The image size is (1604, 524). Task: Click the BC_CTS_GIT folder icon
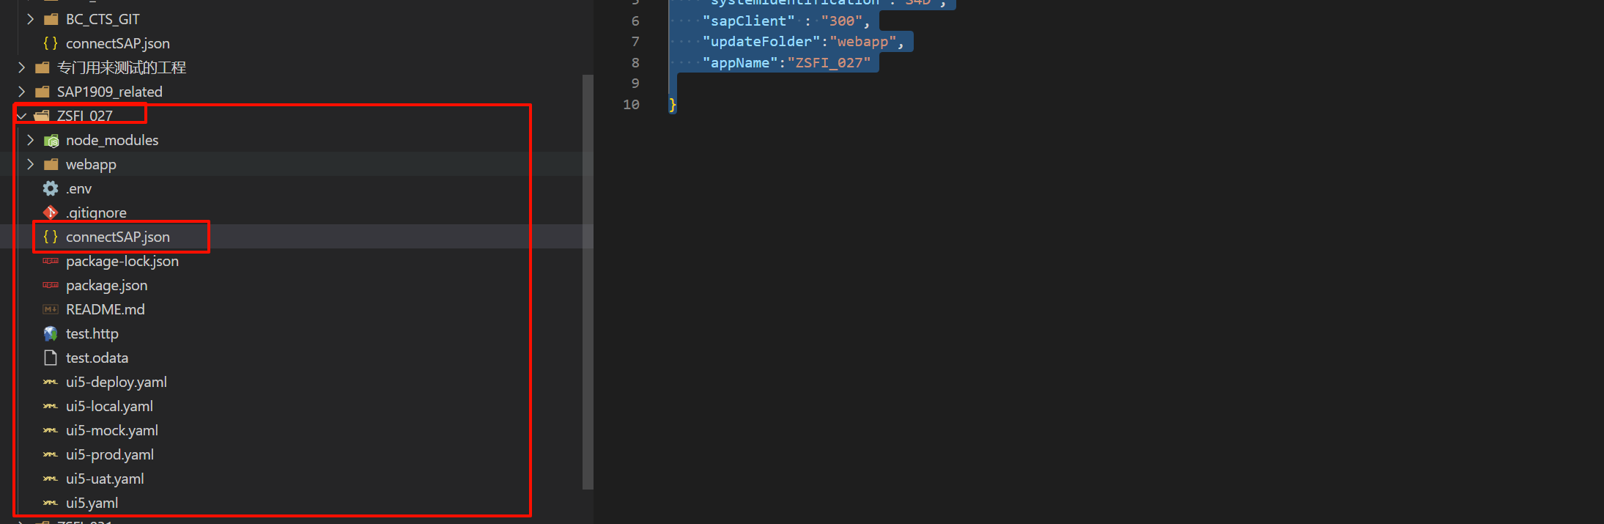click(51, 19)
